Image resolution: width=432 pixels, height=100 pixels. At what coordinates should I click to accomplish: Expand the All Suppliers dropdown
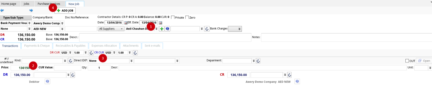click(x=111, y=29)
